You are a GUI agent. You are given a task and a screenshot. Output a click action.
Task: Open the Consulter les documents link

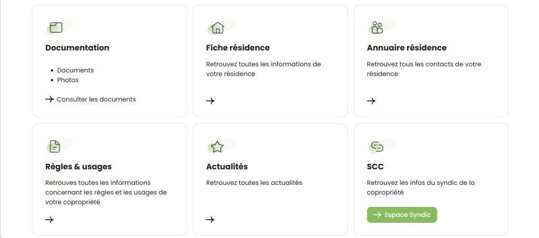pyautogui.click(x=91, y=99)
